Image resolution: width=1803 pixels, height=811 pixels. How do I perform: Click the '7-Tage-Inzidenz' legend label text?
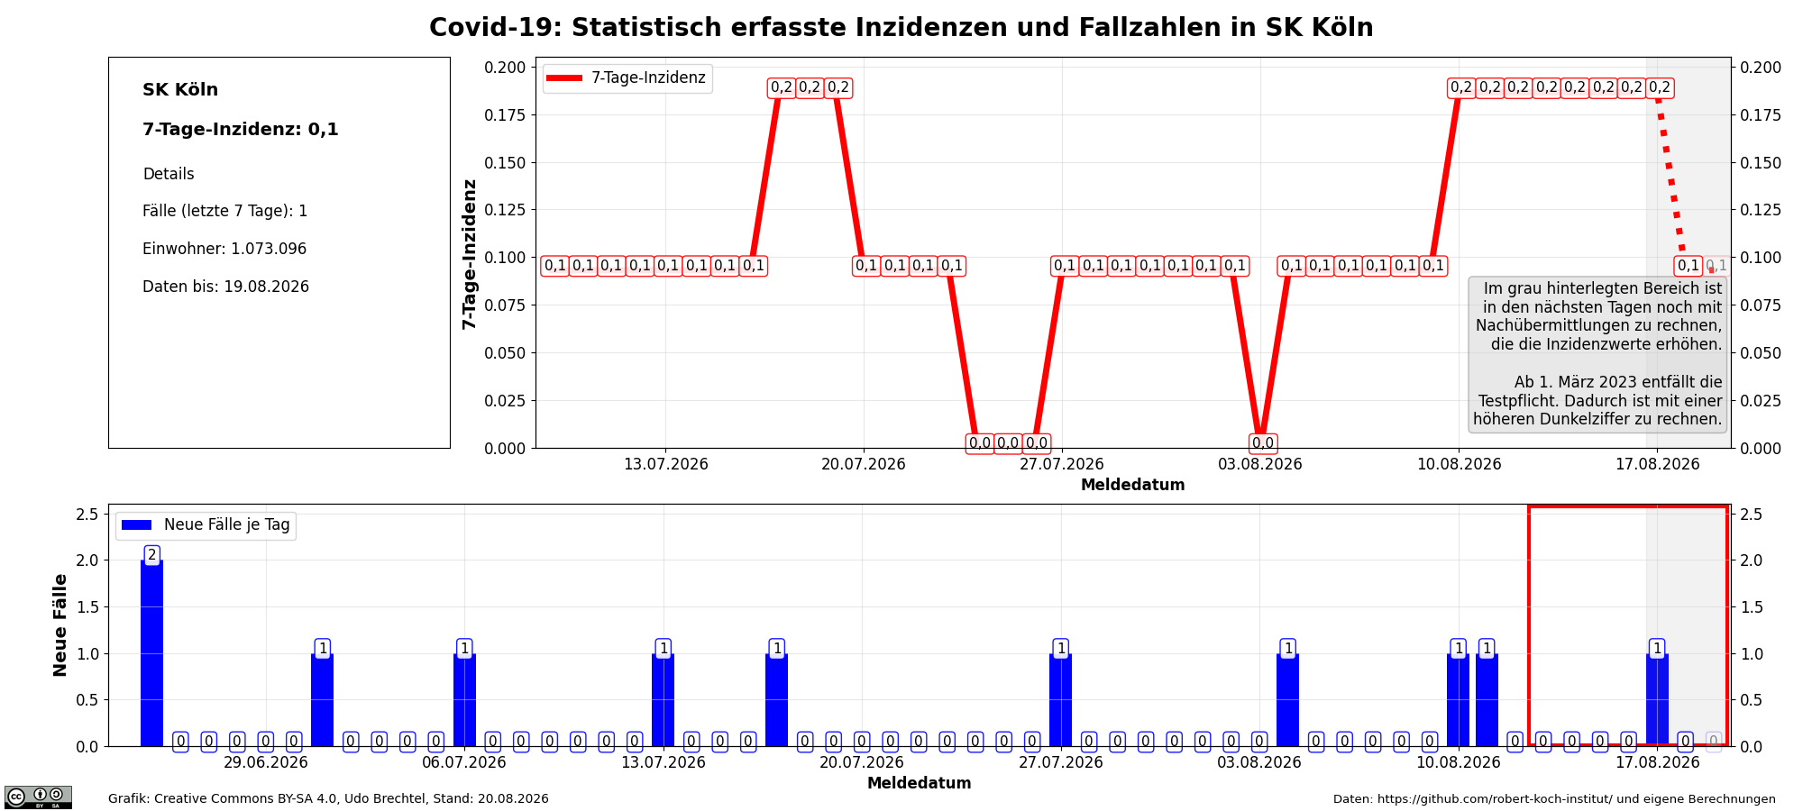(648, 78)
